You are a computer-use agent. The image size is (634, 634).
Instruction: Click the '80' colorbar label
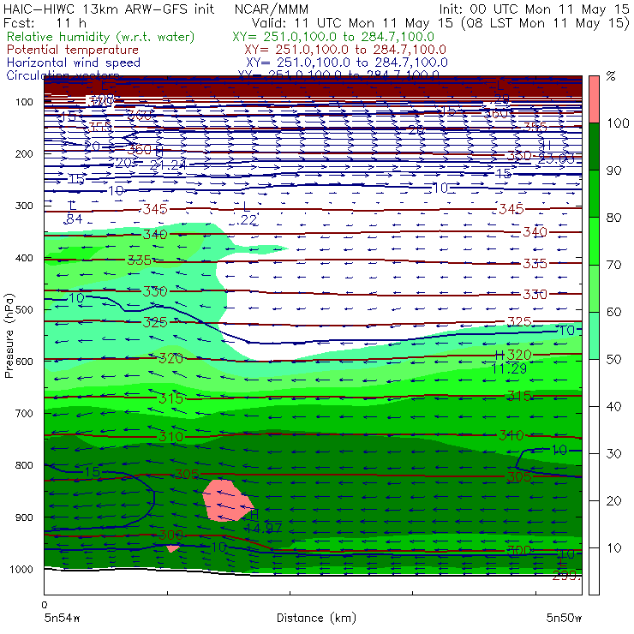tap(613, 218)
